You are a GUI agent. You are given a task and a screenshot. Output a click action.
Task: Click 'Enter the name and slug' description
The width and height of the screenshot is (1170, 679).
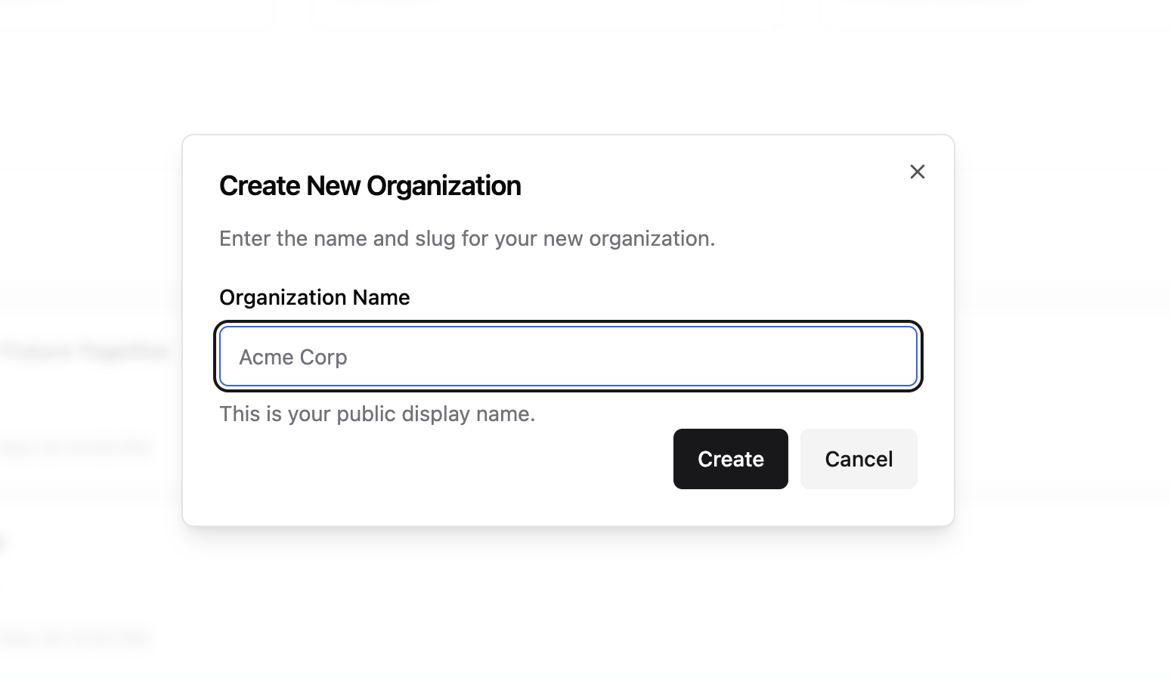467,238
